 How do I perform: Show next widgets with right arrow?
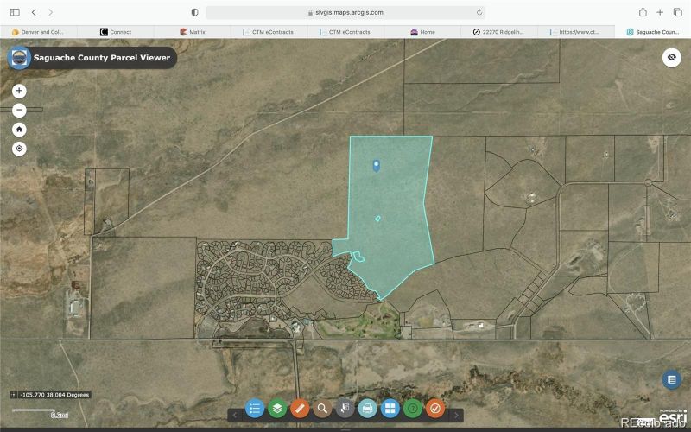click(x=456, y=416)
